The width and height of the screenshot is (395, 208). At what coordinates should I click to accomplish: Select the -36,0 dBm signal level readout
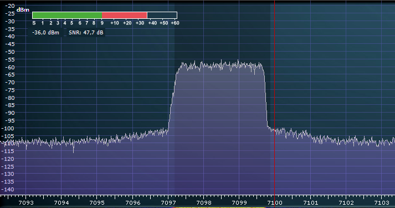click(x=45, y=33)
